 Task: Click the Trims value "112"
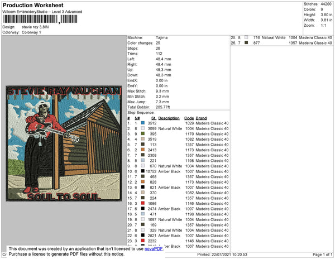tap(159, 54)
